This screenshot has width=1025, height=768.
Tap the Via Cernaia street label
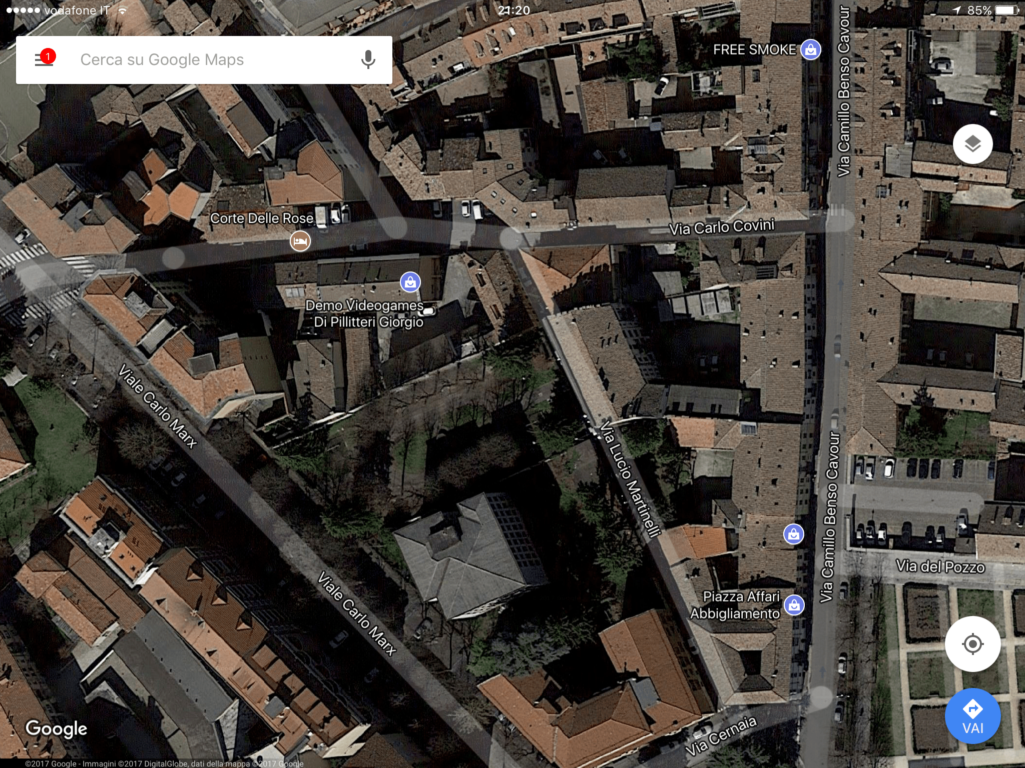coord(720,736)
